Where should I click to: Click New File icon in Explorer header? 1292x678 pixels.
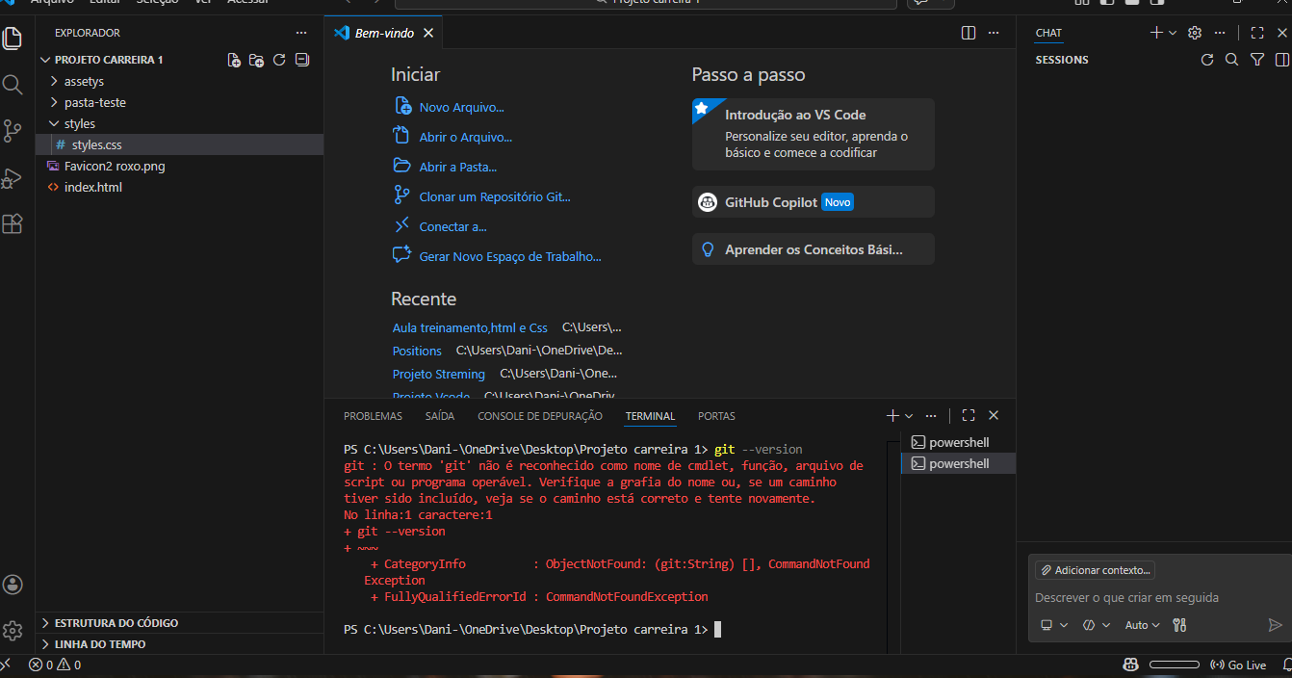tap(234, 60)
